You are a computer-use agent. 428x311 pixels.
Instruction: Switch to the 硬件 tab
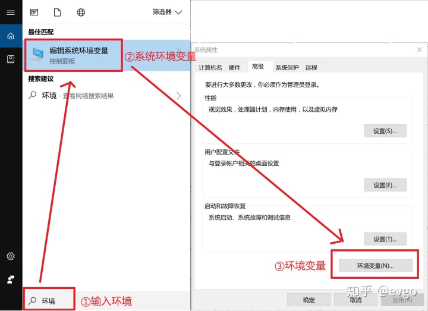point(234,67)
